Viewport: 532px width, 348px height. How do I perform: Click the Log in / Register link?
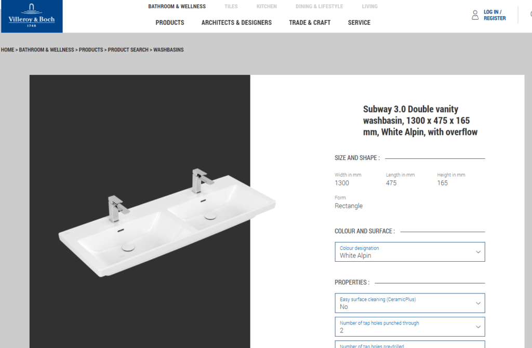click(x=495, y=15)
